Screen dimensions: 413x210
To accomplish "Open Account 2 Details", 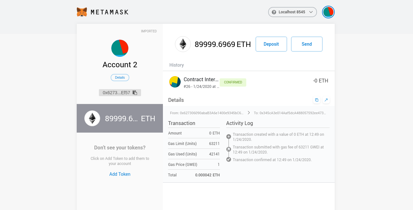I will pos(120,77).
